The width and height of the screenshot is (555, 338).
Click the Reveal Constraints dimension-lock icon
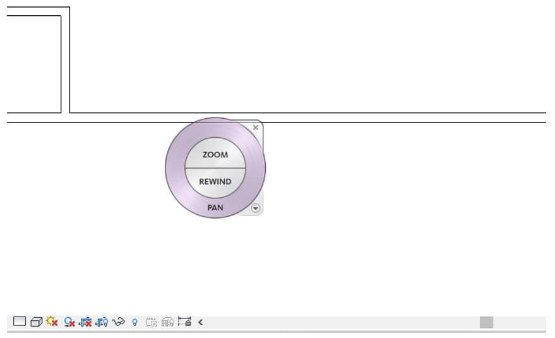click(x=184, y=322)
